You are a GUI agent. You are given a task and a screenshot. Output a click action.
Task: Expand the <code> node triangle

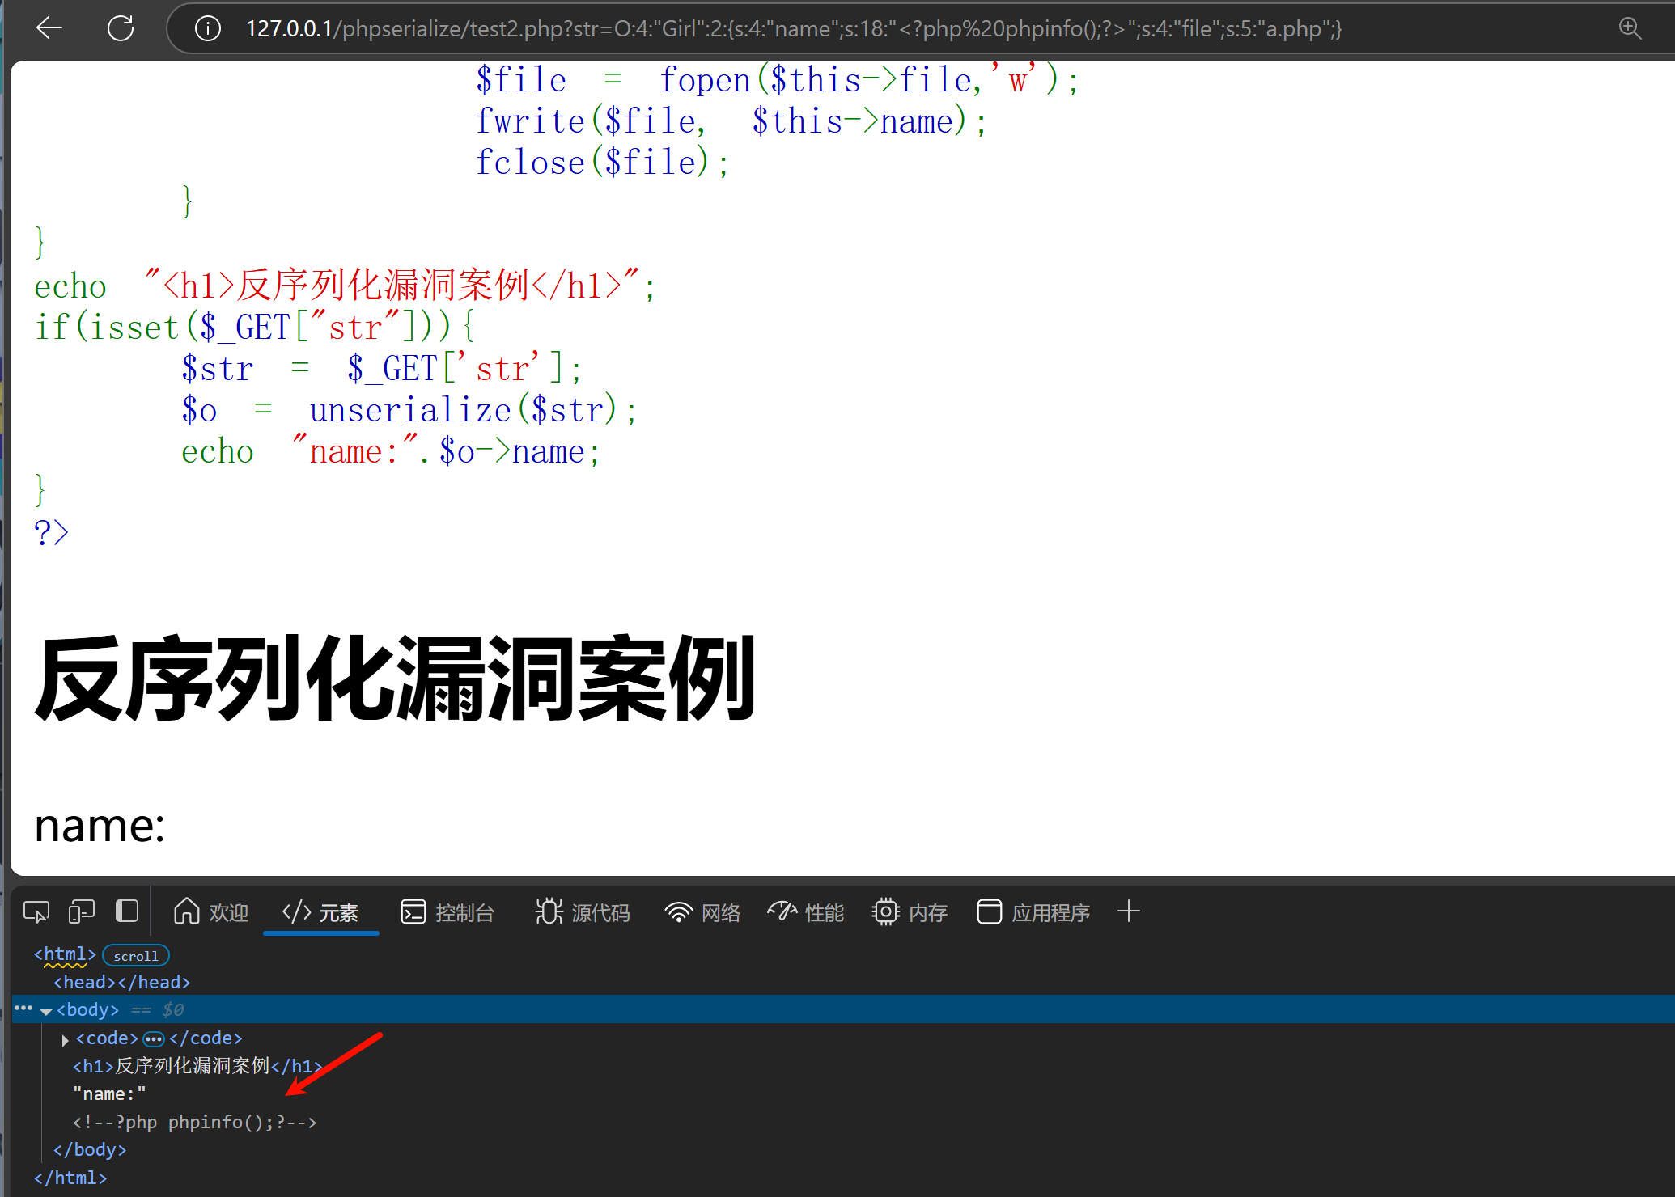(x=65, y=1039)
